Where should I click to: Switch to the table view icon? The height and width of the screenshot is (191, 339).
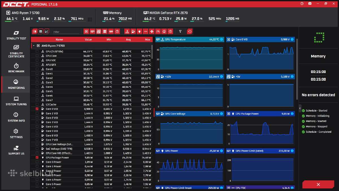pyautogui.click(x=34, y=31)
